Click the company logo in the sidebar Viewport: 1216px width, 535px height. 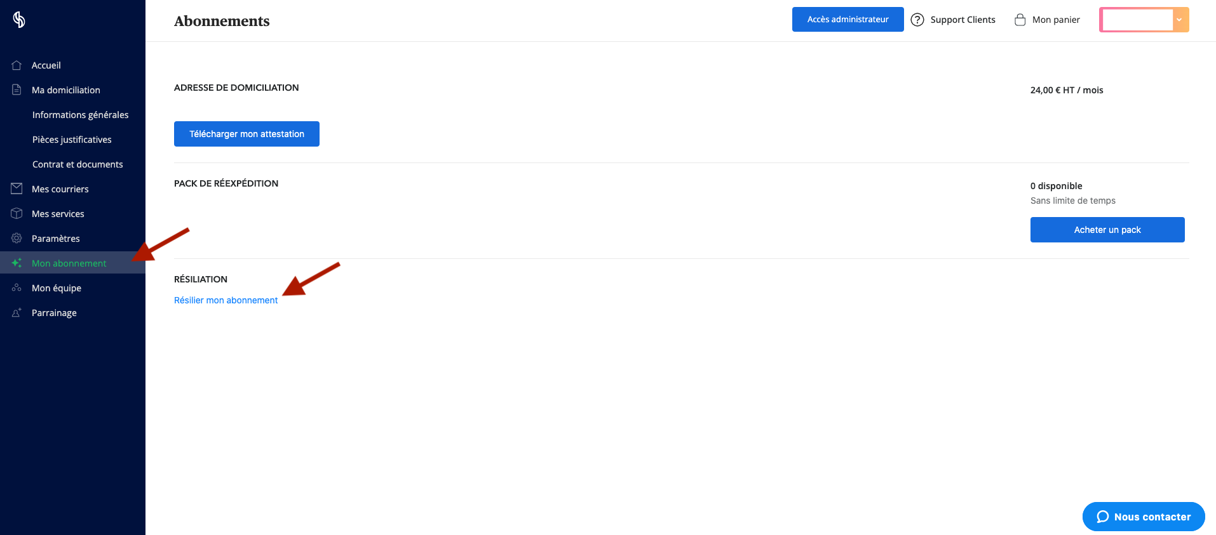(x=19, y=20)
